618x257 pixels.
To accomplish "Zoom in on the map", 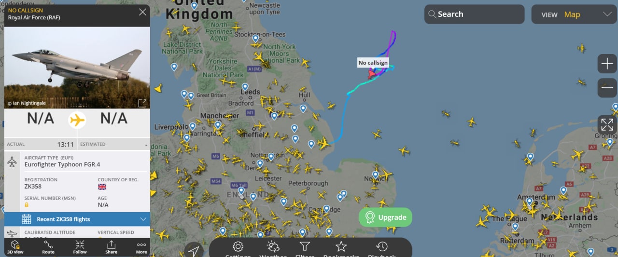I will pyautogui.click(x=607, y=64).
